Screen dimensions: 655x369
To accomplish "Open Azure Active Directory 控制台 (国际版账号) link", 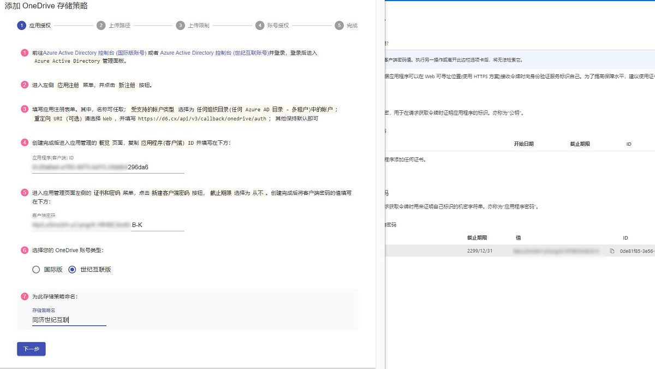I will click(x=94, y=53).
